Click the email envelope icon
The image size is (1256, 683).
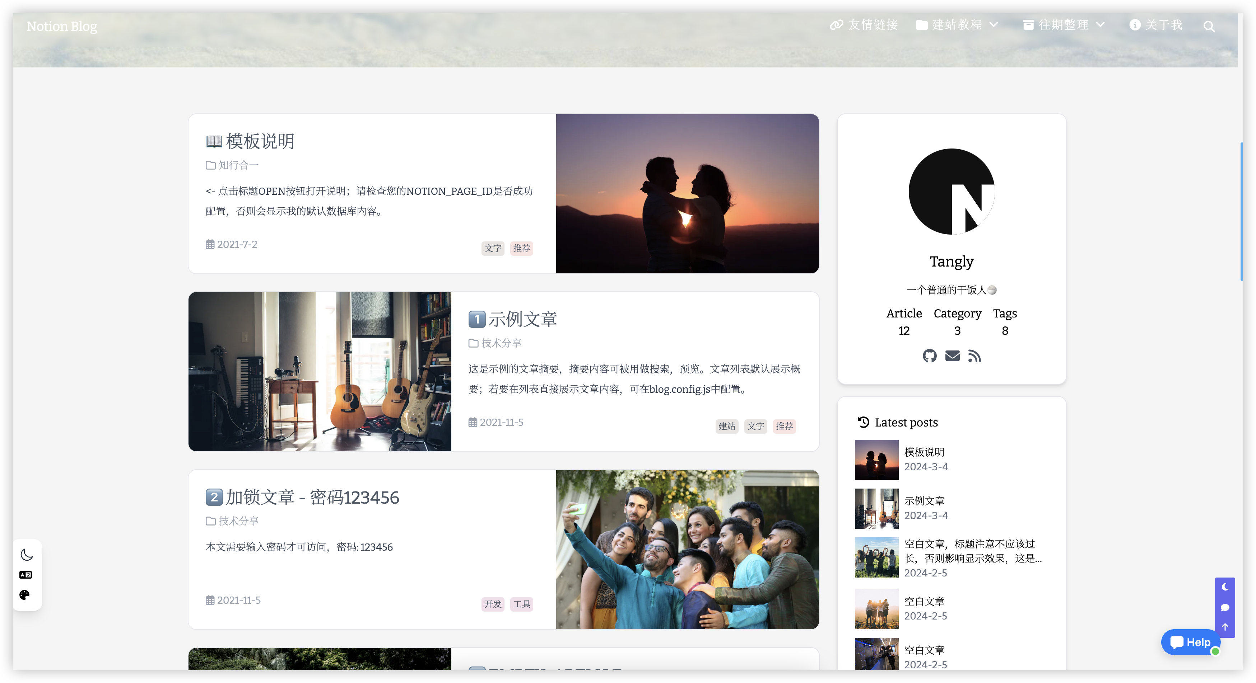click(x=952, y=356)
